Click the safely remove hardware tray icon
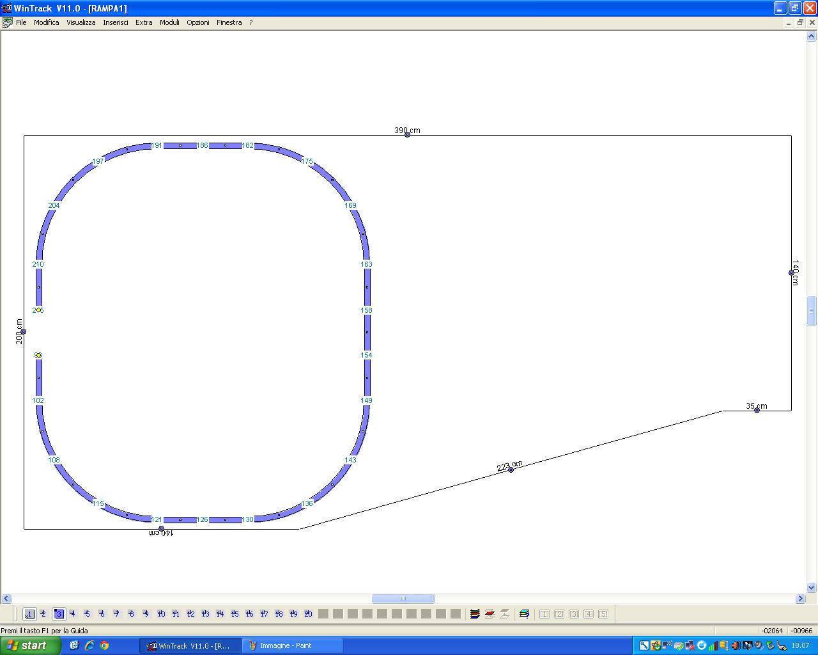Image resolution: width=818 pixels, height=655 pixels. point(770,645)
